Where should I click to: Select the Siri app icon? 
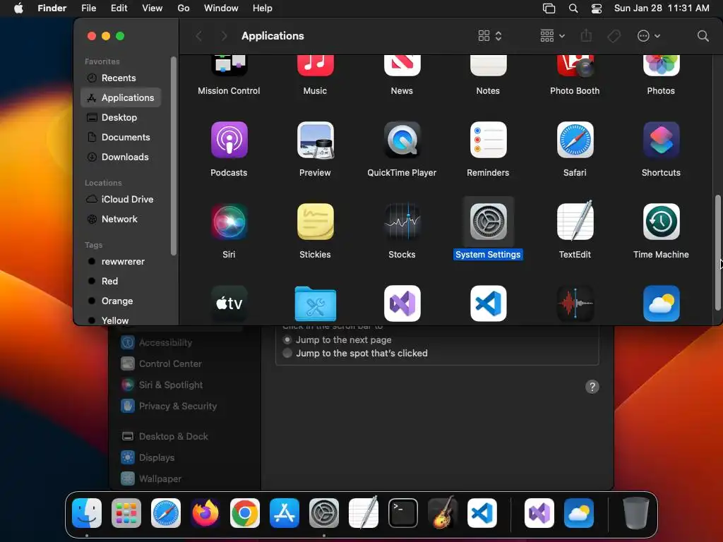click(x=229, y=222)
